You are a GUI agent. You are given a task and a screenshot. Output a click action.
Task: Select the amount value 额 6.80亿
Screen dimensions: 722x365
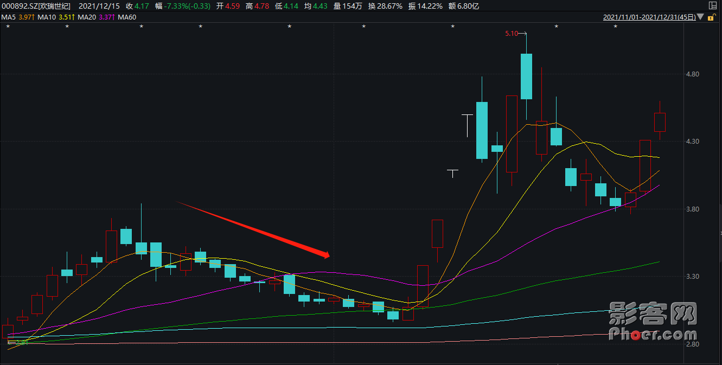point(463,6)
